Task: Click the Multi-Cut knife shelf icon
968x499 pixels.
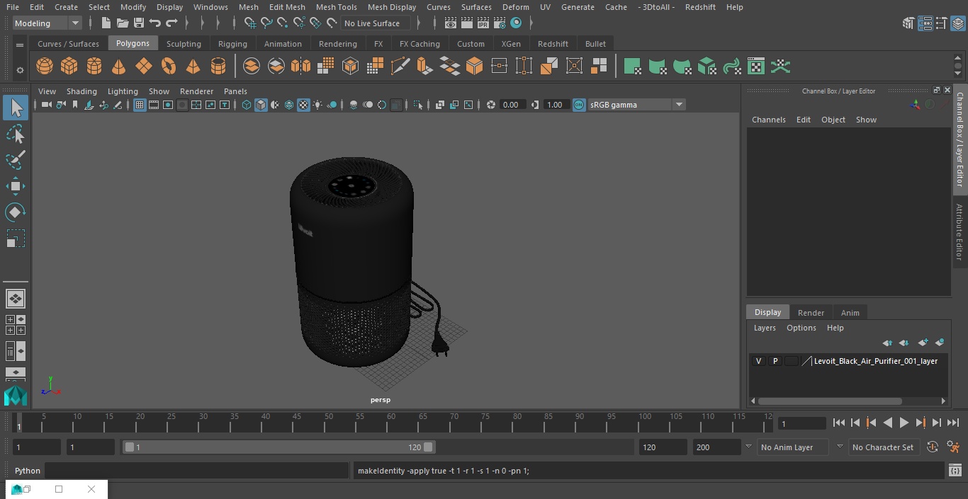Action: click(x=400, y=67)
